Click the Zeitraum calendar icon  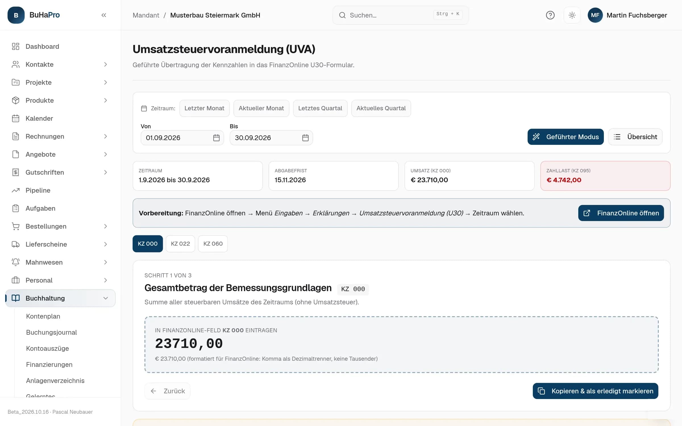[x=144, y=108]
